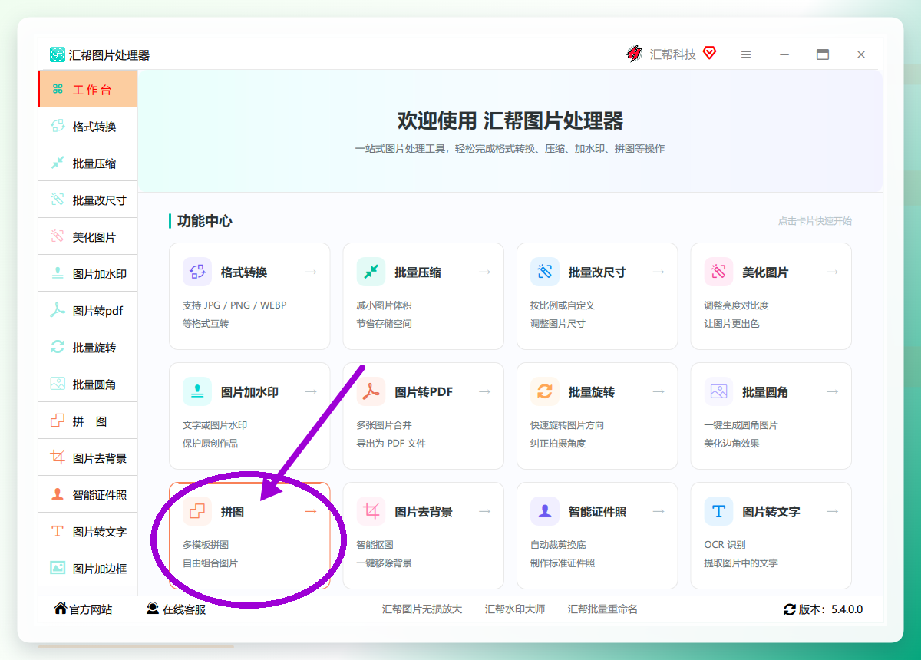Click the arrow on 批量圆角 card

[x=832, y=391]
